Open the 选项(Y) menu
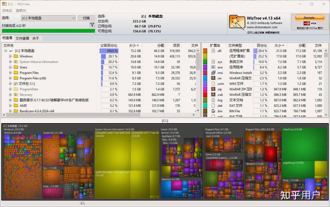 tap(21, 10)
